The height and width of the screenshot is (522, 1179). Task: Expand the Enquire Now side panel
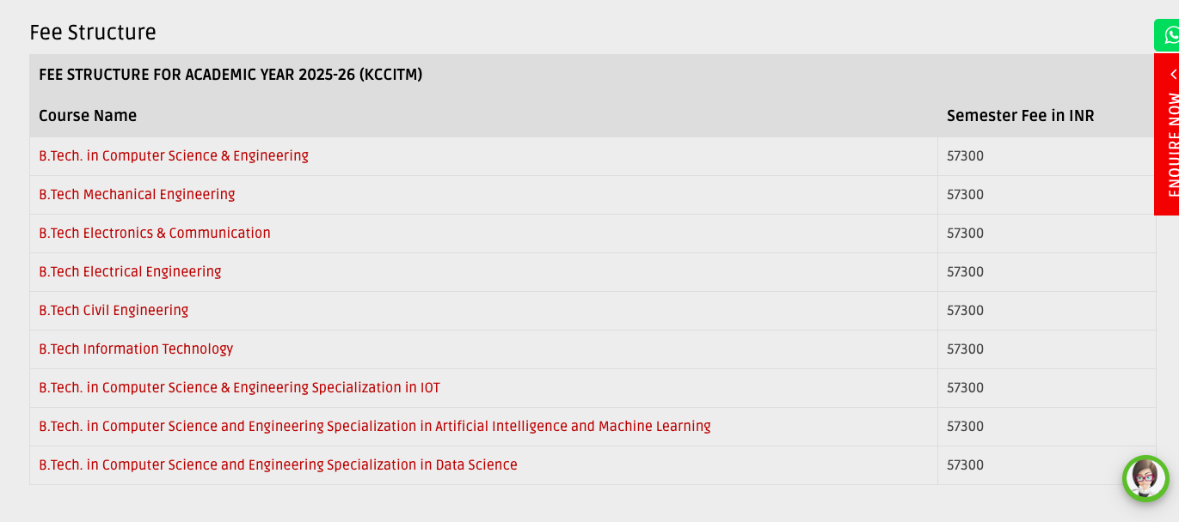(1166, 134)
